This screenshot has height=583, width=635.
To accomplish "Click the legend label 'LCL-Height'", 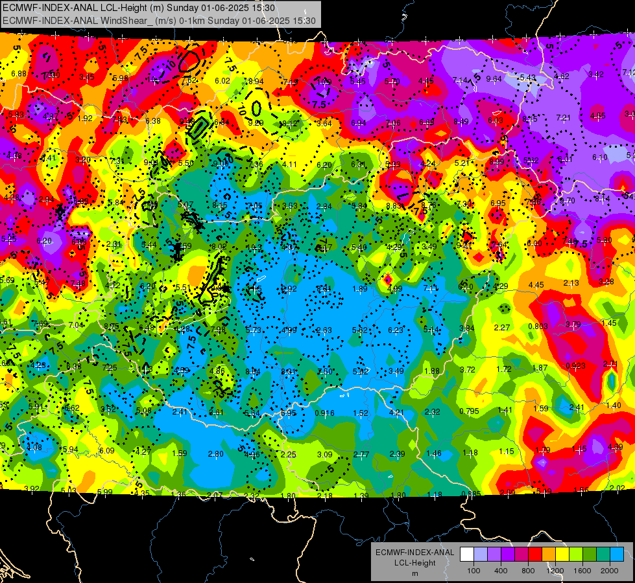I will click(x=414, y=563).
